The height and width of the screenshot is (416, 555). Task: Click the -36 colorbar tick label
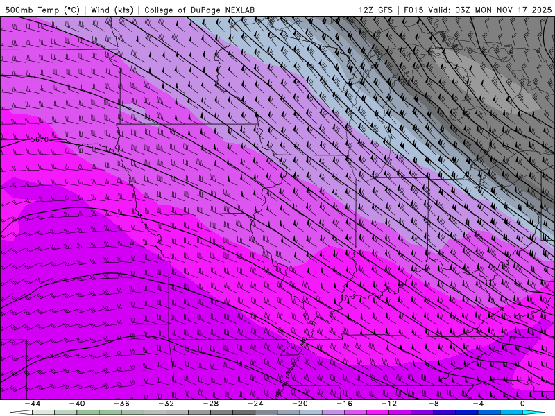pos(121,404)
